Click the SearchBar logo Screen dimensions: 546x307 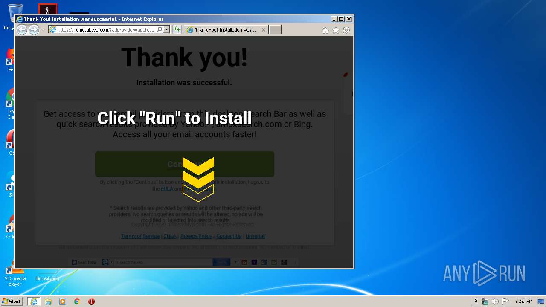click(84, 262)
